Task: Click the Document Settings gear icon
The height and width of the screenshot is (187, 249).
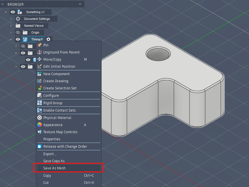Action: [x=18, y=19]
